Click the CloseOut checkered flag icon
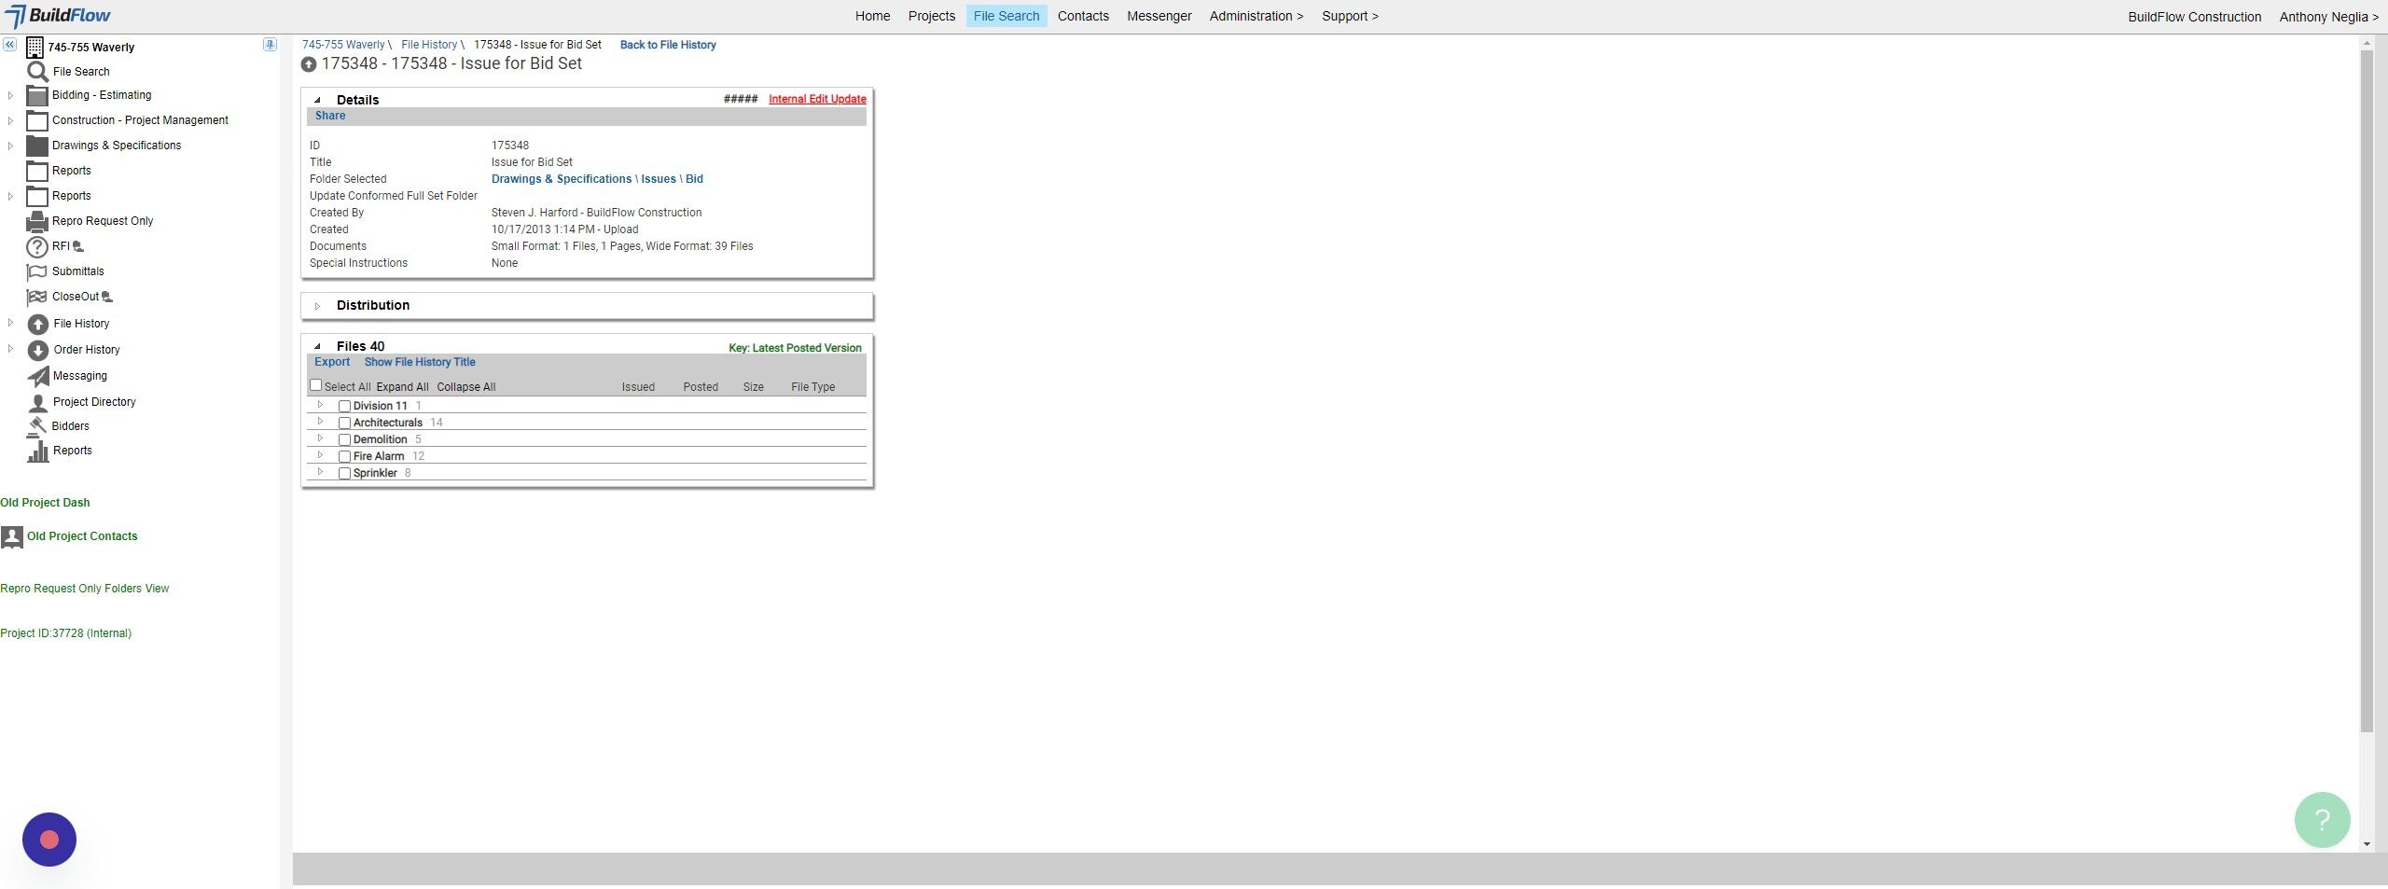 36,297
